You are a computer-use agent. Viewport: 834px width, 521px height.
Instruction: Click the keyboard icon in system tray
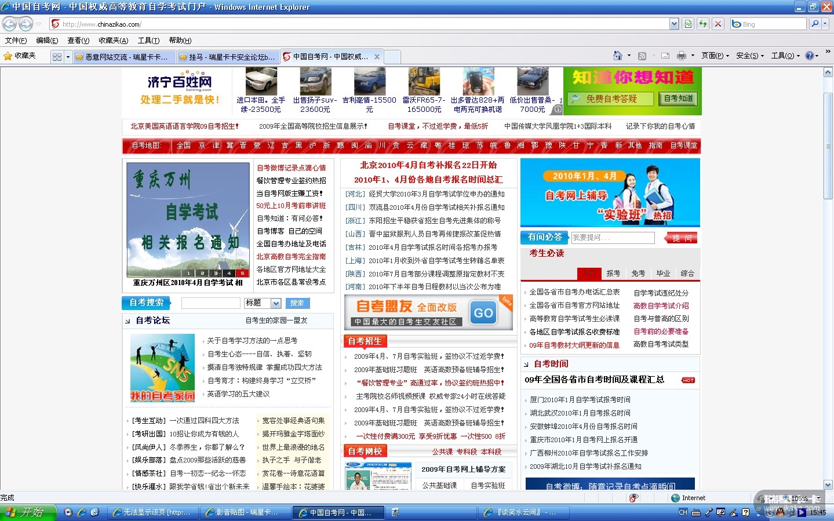(696, 513)
